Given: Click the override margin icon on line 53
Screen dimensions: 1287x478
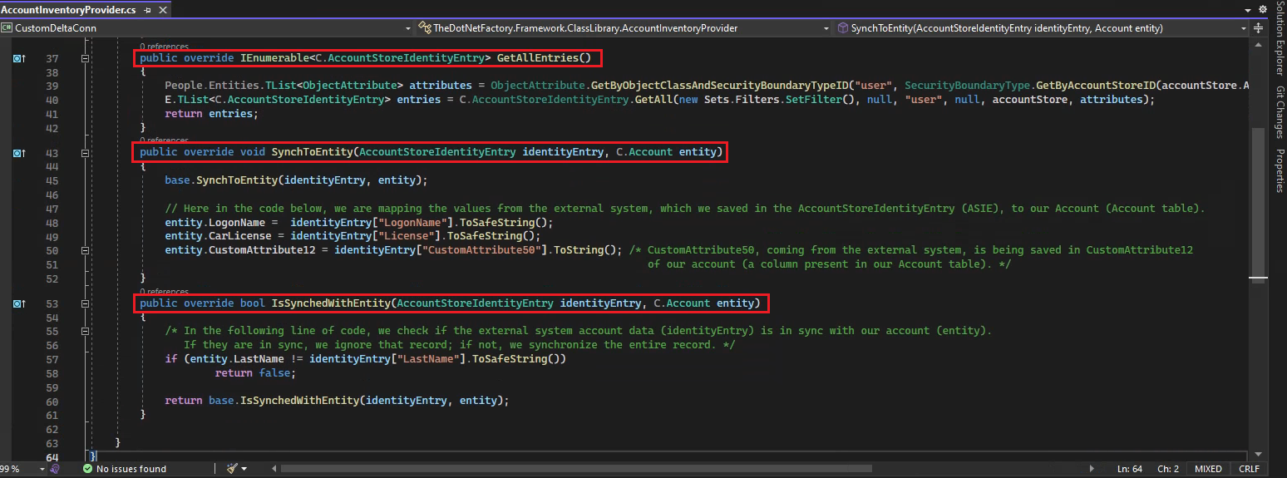Looking at the screenshot, I should [20, 304].
